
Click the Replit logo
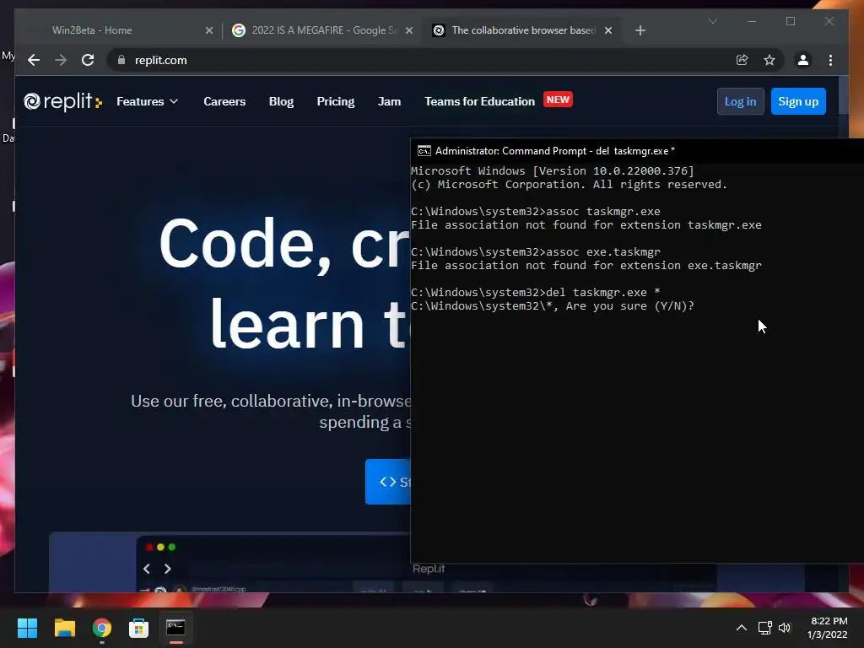pos(62,101)
